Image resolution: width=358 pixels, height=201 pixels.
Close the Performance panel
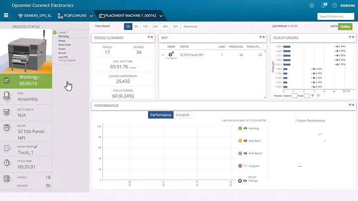[x=353, y=105]
